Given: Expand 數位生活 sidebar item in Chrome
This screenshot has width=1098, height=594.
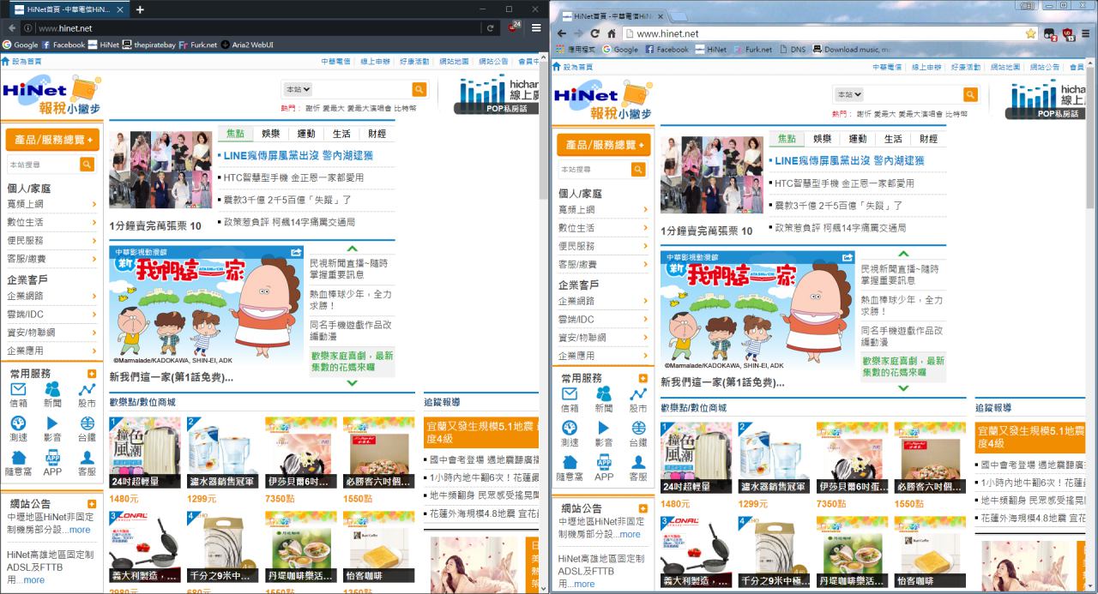Looking at the screenshot, I should (x=604, y=227).
